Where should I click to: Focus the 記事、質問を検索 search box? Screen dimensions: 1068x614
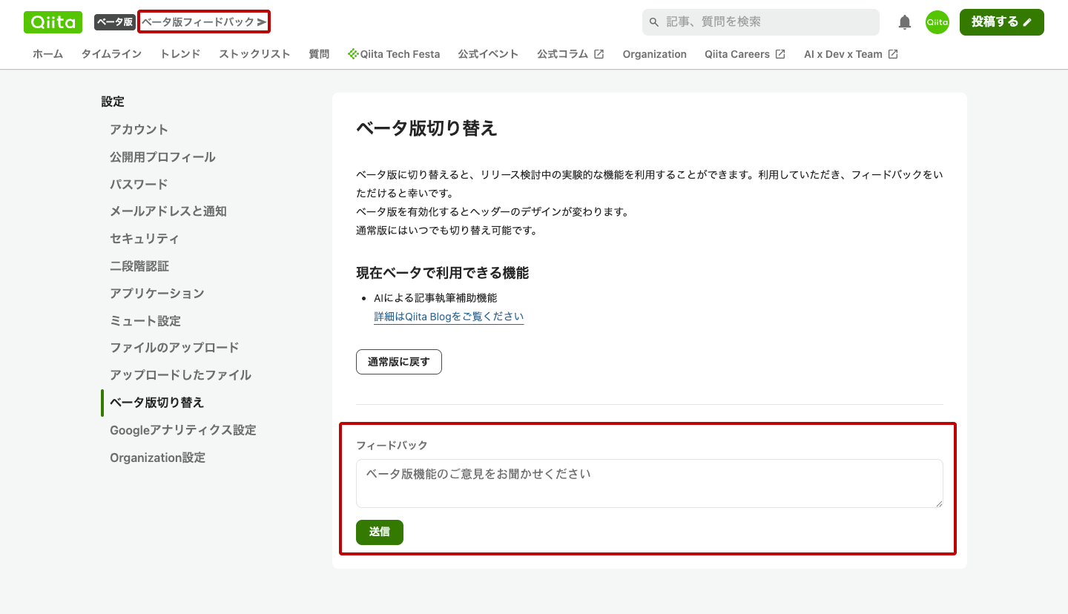click(761, 22)
